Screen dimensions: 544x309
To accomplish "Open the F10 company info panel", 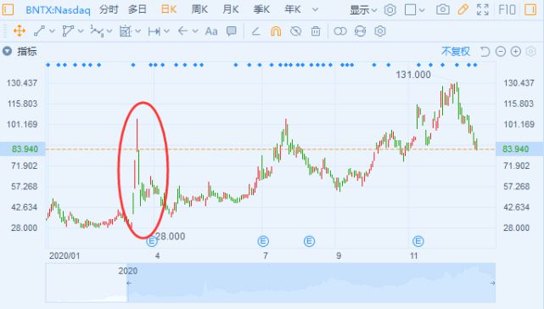I will point(507,9).
